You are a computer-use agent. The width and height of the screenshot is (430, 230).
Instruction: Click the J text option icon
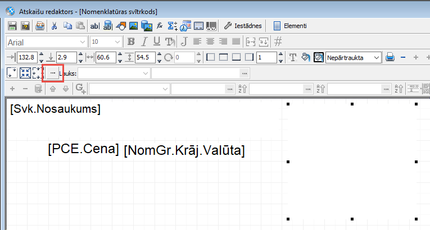[184, 42]
